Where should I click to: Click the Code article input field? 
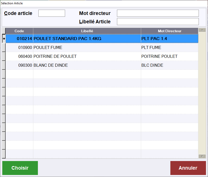[52, 13]
